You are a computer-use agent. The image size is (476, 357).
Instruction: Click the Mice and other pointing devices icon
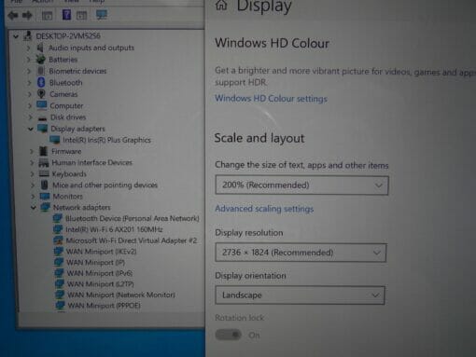click(45, 185)
